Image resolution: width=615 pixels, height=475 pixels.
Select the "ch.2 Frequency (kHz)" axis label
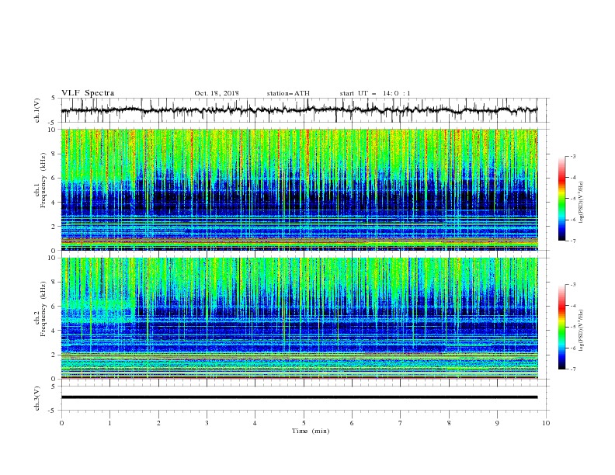40,309
